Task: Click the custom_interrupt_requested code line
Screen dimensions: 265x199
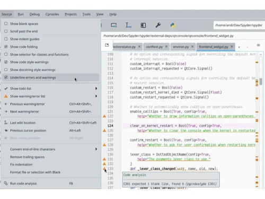Action: (x=171, y=68)
